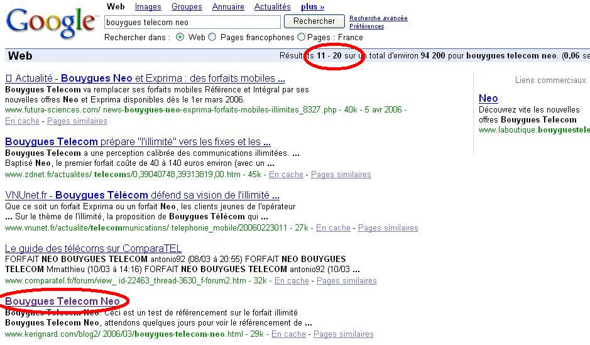The height and width of the screenshot is (345, 590).
Task: Click the Liens commerciaux label
Action: click(550, 80)
